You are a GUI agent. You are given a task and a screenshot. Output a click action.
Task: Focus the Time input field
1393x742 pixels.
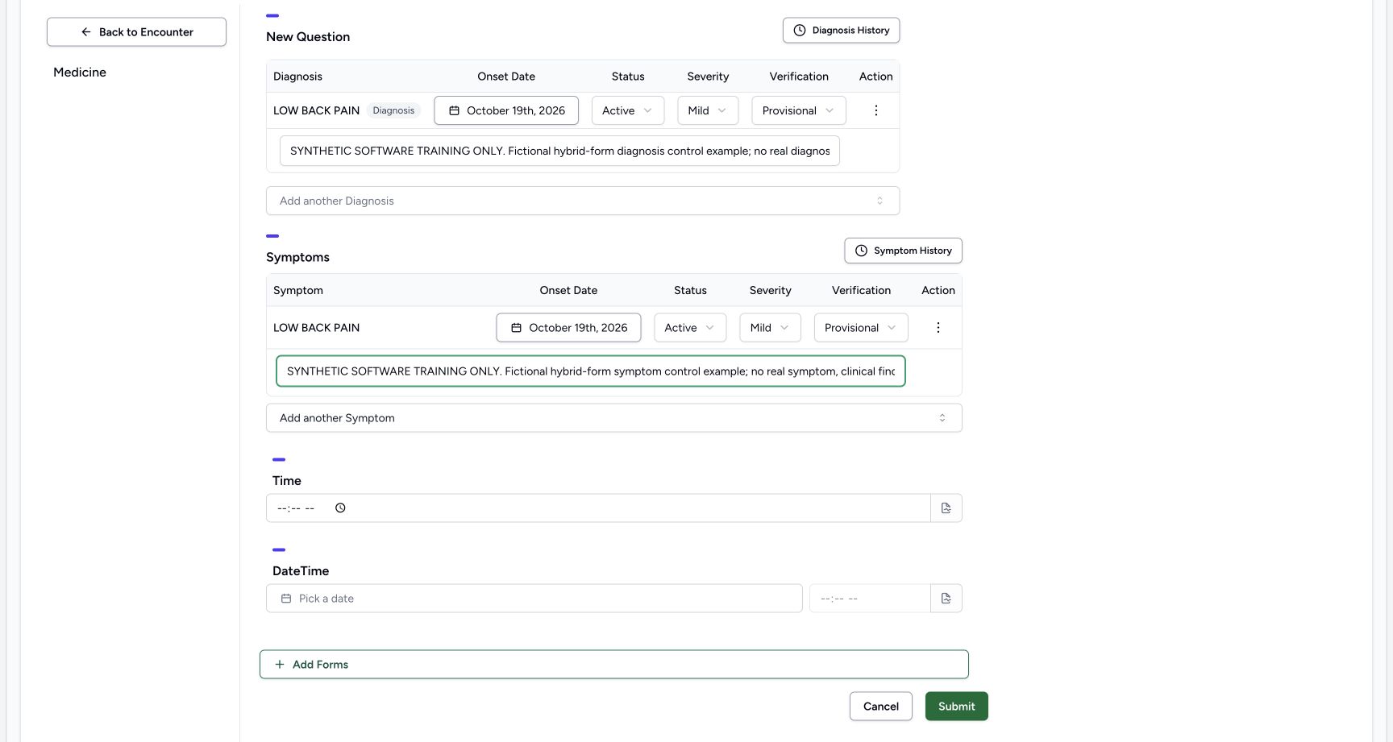click(x=598, y=508)
